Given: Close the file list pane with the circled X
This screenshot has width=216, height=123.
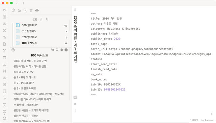Looking at the screenshot, I should tap(13, 50).
